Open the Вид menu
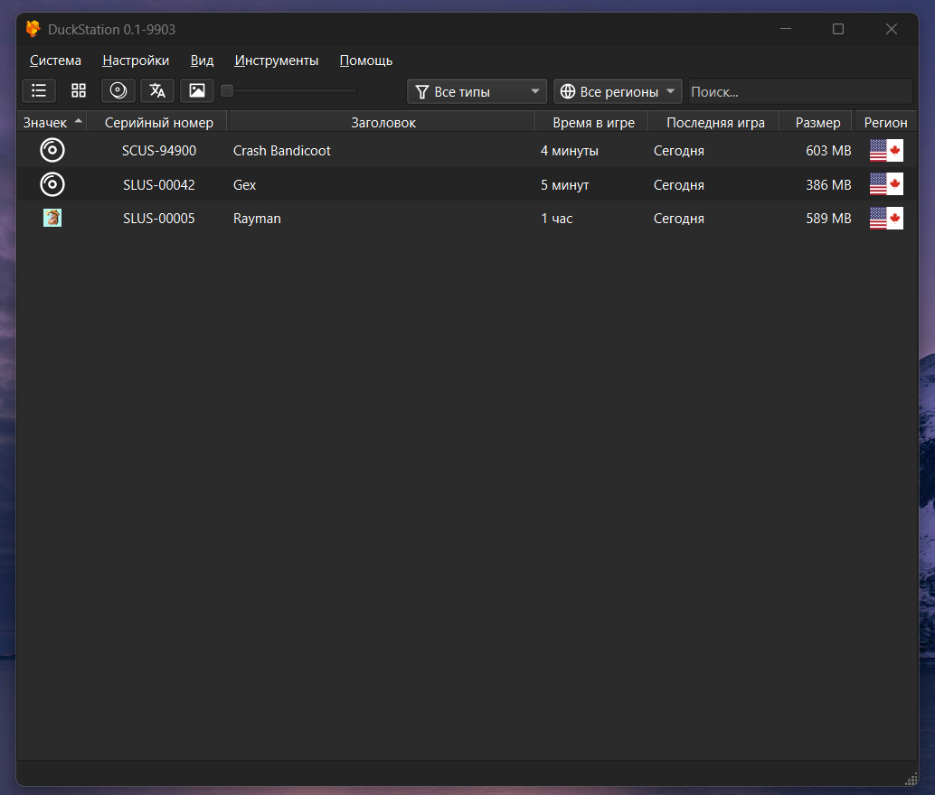Image resolution: width=935 pixels, height=795 pixels. click(x=203, y=61)
